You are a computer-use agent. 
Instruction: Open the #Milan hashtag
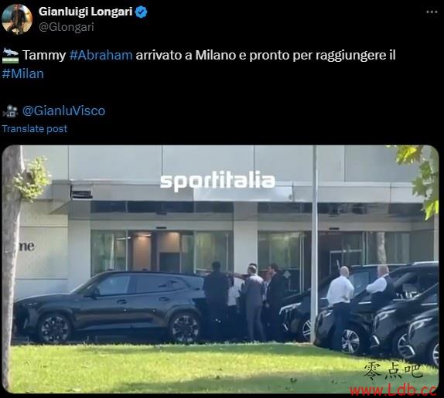pos(22,74)
